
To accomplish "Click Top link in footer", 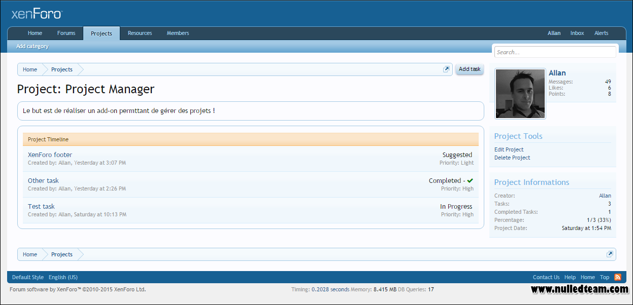I will coord(605,277).
